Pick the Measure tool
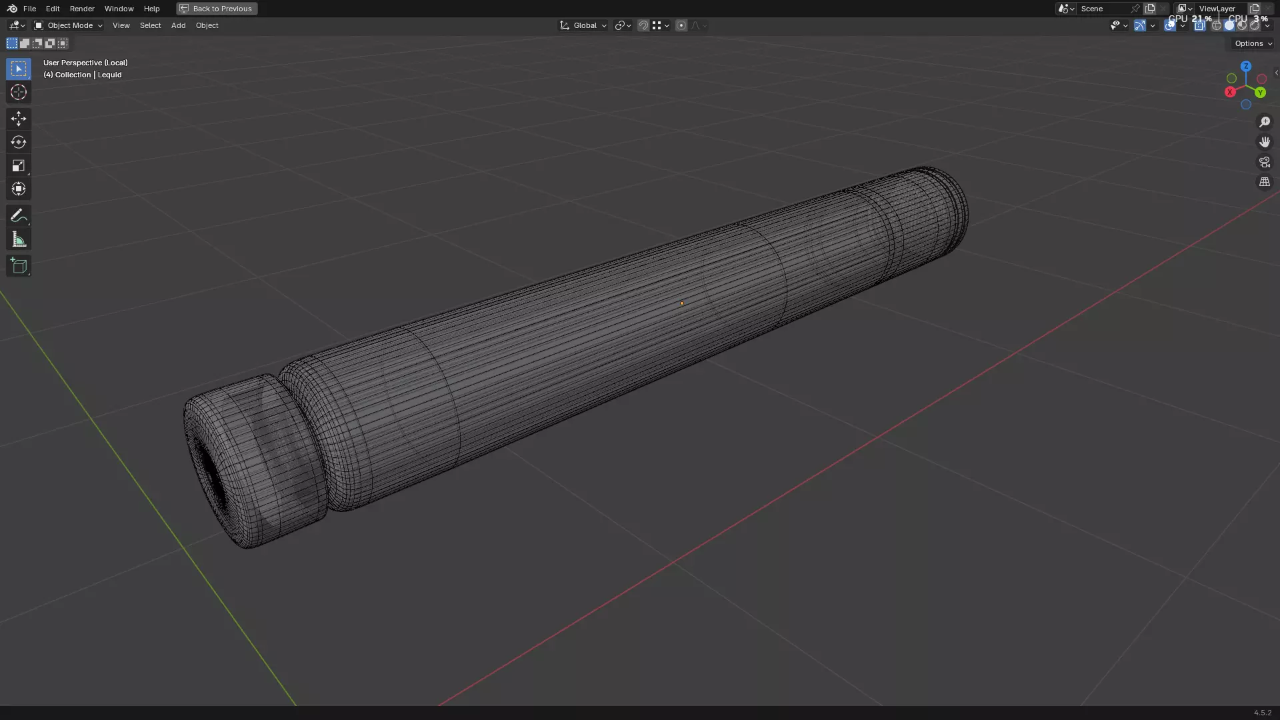Image resolution: width=1280 pixels, height=720 pixels. (x=18, y=239)
